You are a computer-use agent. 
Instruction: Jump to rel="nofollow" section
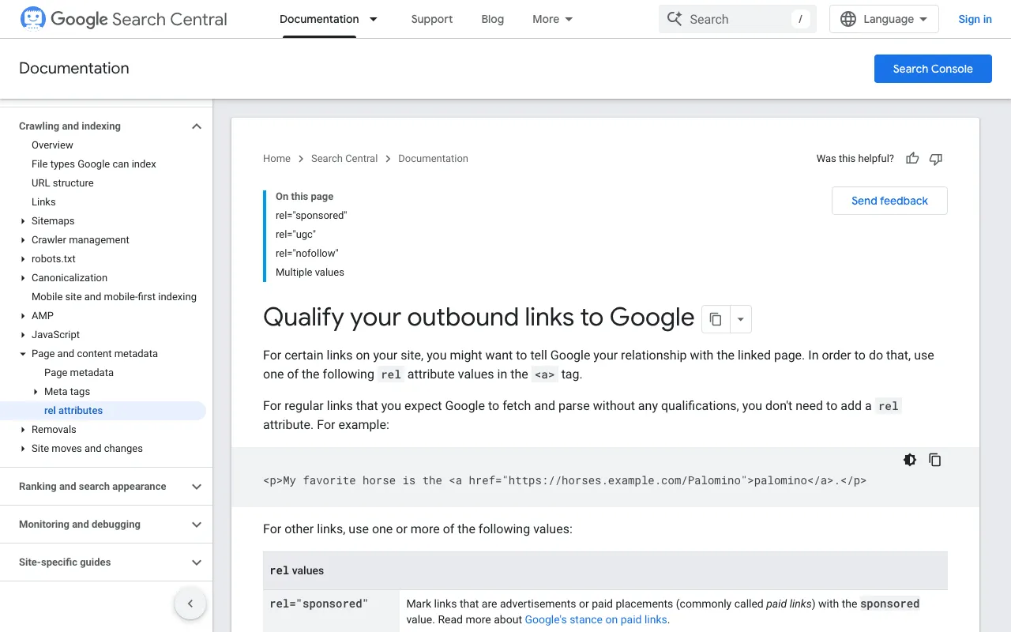pyautogui.click(x=307, y=254)
